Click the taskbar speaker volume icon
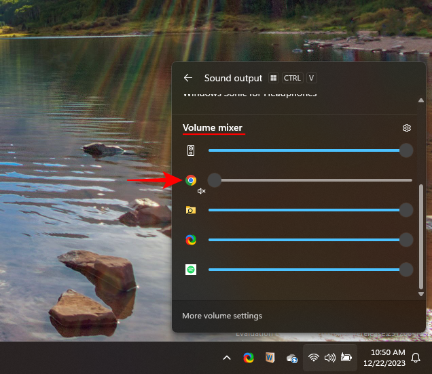432x374 pixels. click(x=330, y=358)
